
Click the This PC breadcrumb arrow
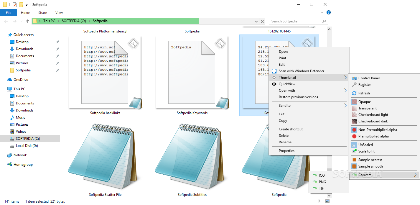(58, 21)
